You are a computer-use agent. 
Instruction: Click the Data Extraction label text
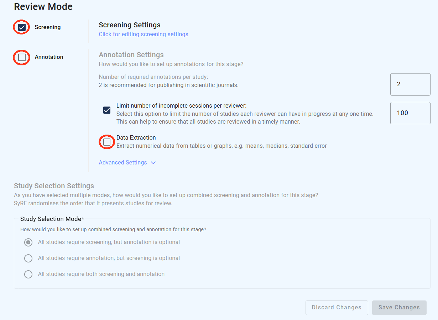point(136,138)
